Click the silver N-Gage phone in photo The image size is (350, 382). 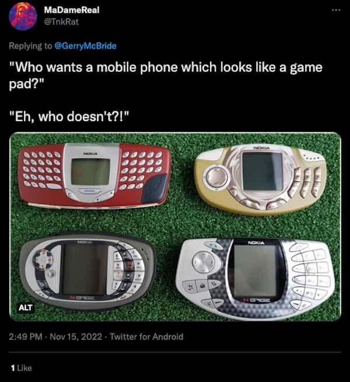point(256,278)
